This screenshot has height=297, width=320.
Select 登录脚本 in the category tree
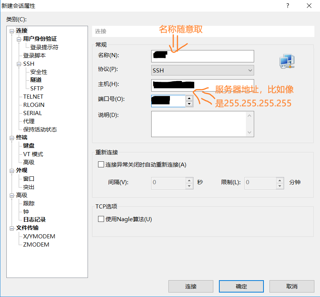pyautogui.click(x=34, y=55)
